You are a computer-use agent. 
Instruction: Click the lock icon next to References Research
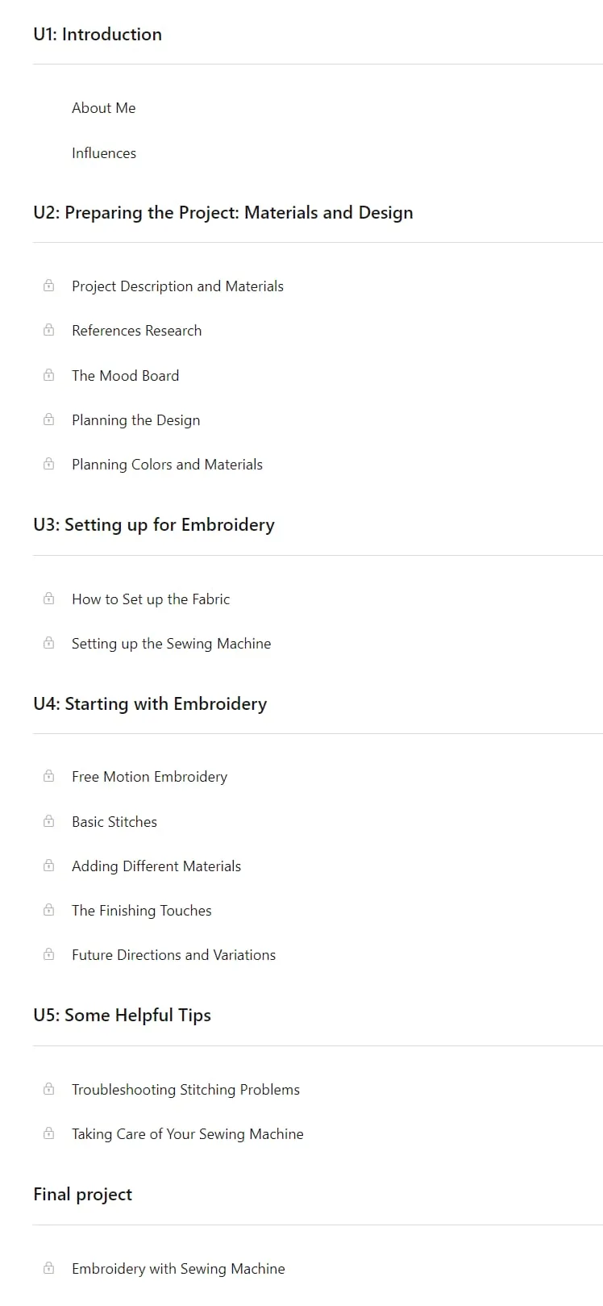tap(48, 330)
